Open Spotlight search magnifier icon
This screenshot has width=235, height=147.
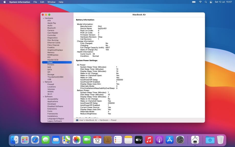pyautogui.click(x=206, y=2)
